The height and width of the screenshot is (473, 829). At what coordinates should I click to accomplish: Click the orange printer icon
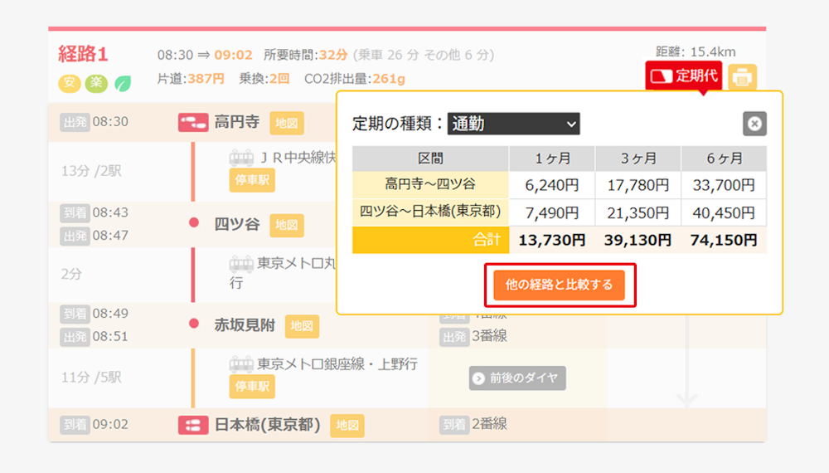pyautogui.click(x=742, y=77)
